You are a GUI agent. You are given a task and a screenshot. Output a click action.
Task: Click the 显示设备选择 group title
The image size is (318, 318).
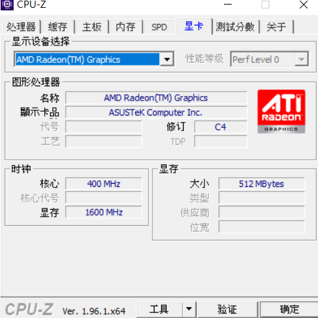41,41
